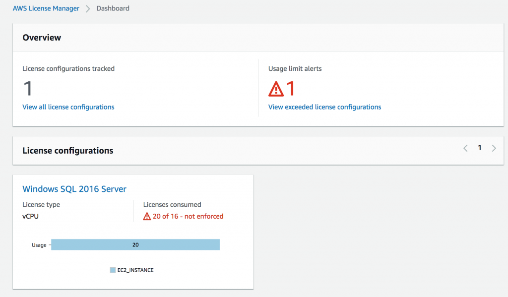Click the EC2_INSTANCE legend color swatch

[x=113, y=270]
